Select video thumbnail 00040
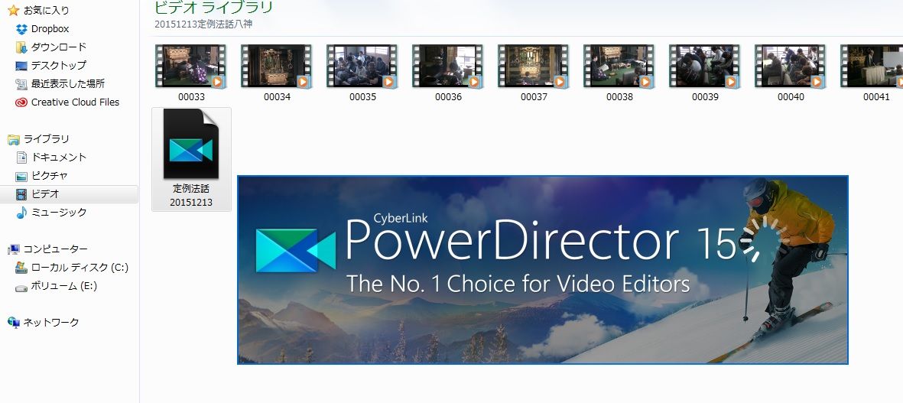 tap(790, 67)
